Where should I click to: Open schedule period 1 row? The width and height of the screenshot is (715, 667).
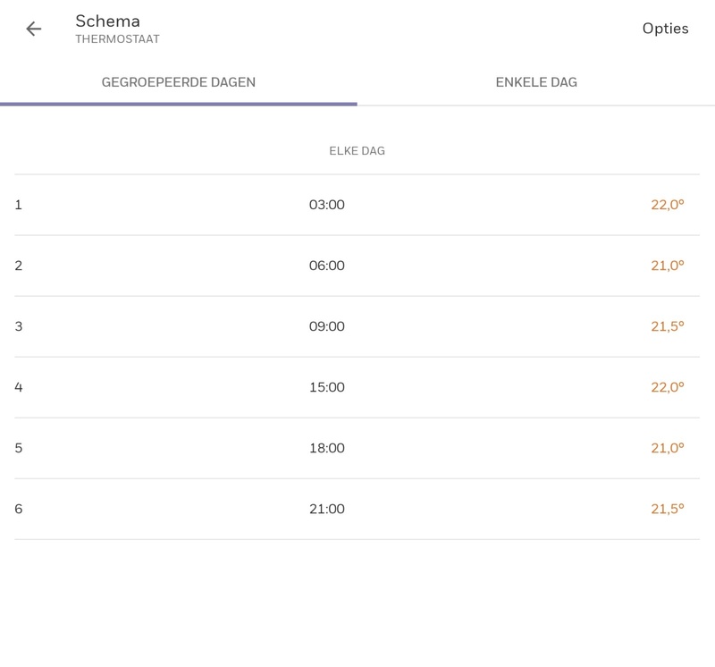[19, 205]
